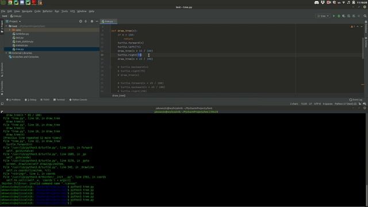Open the Debug tool window tab
The width and height of the screenshot is (368, 207).
(x=30, y=99)
